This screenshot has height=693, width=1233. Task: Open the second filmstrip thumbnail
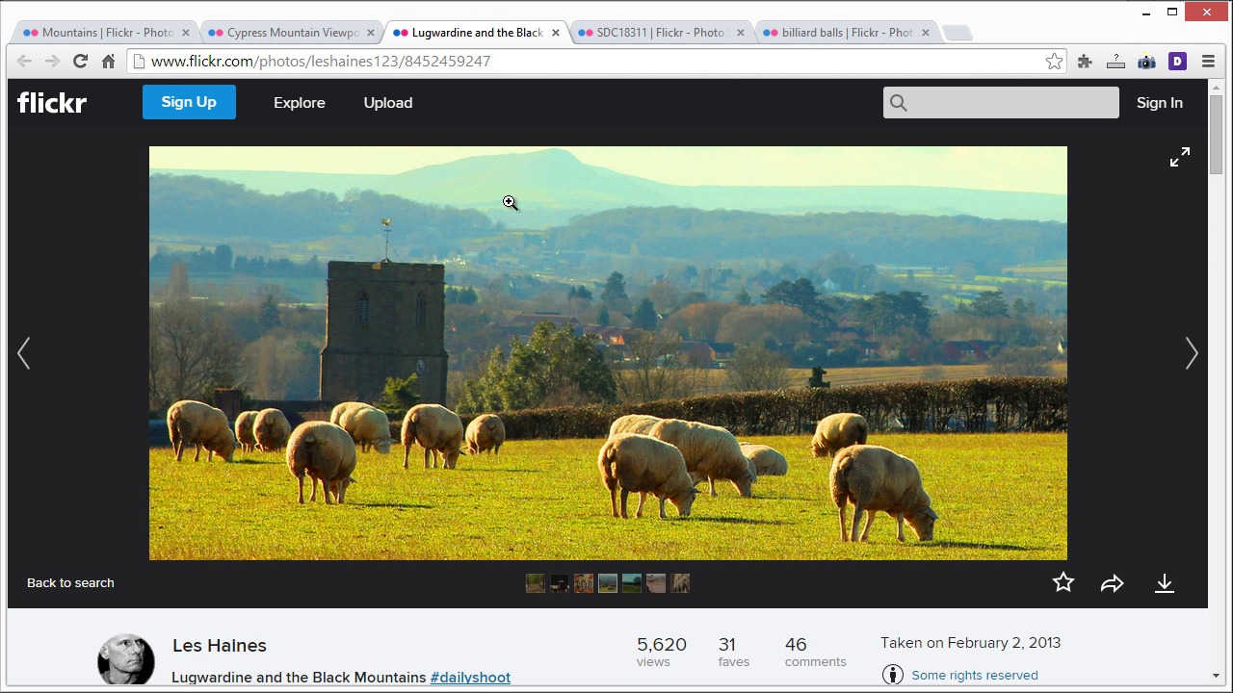(559, 582)
